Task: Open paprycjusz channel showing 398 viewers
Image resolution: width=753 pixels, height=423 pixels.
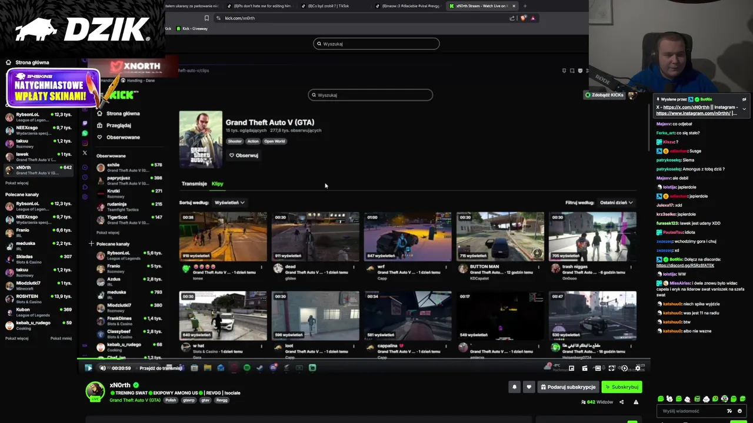Action: click(x=129, y=180)
